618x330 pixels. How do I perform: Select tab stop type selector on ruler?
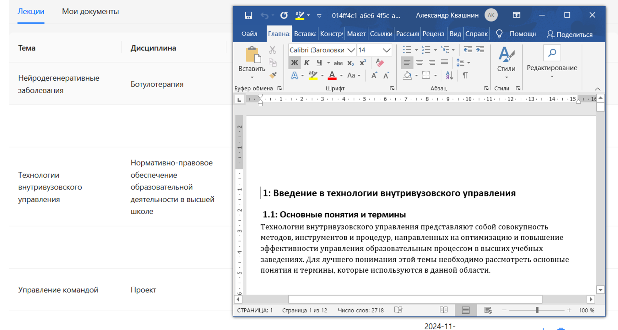[x=239, y=100]
